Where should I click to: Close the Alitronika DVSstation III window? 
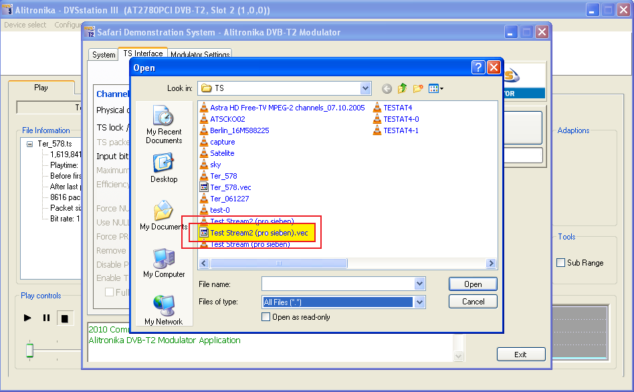click(623, 10)
